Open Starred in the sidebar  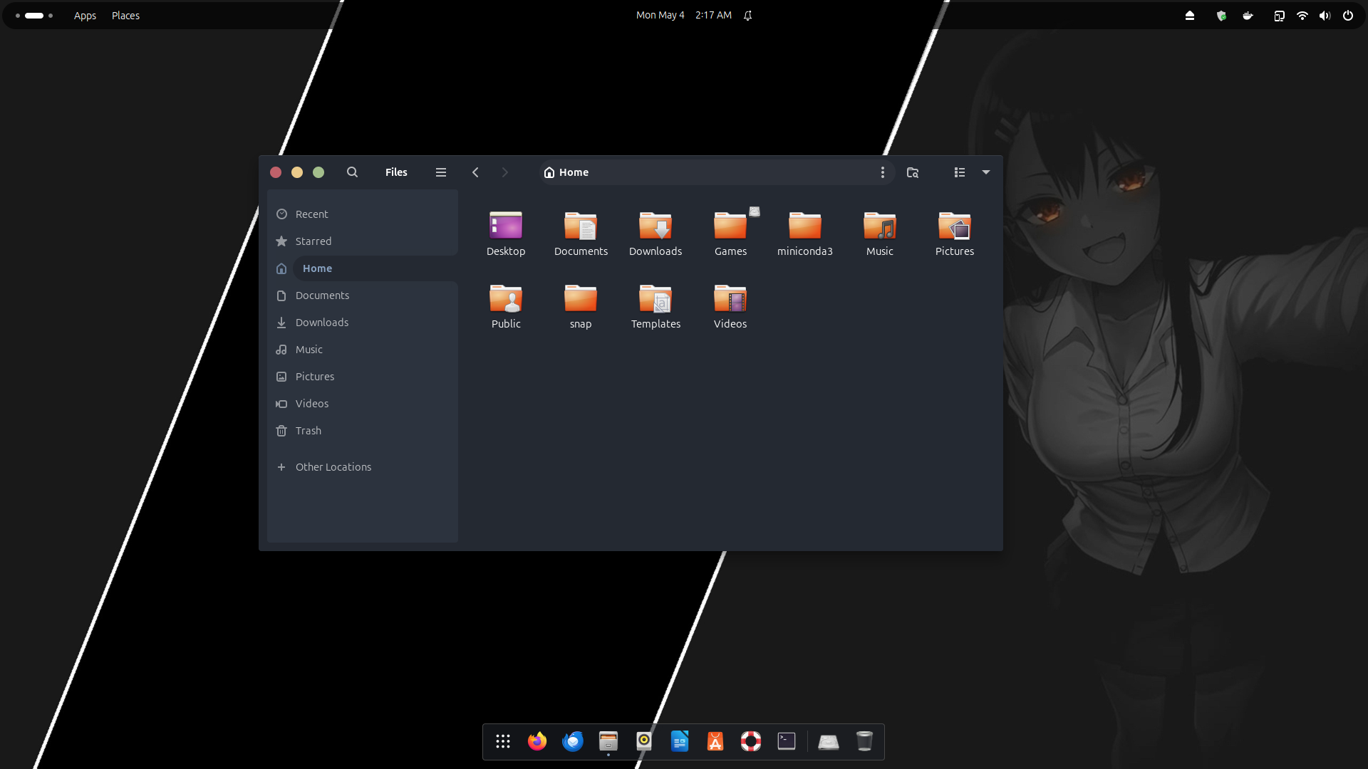click(363, 241)
